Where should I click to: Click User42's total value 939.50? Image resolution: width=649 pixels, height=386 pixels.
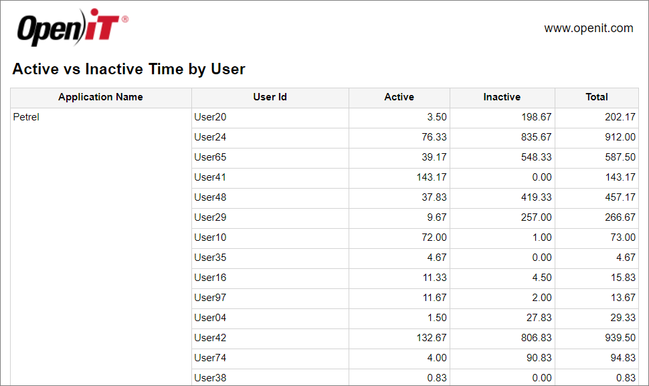[620, 337]
